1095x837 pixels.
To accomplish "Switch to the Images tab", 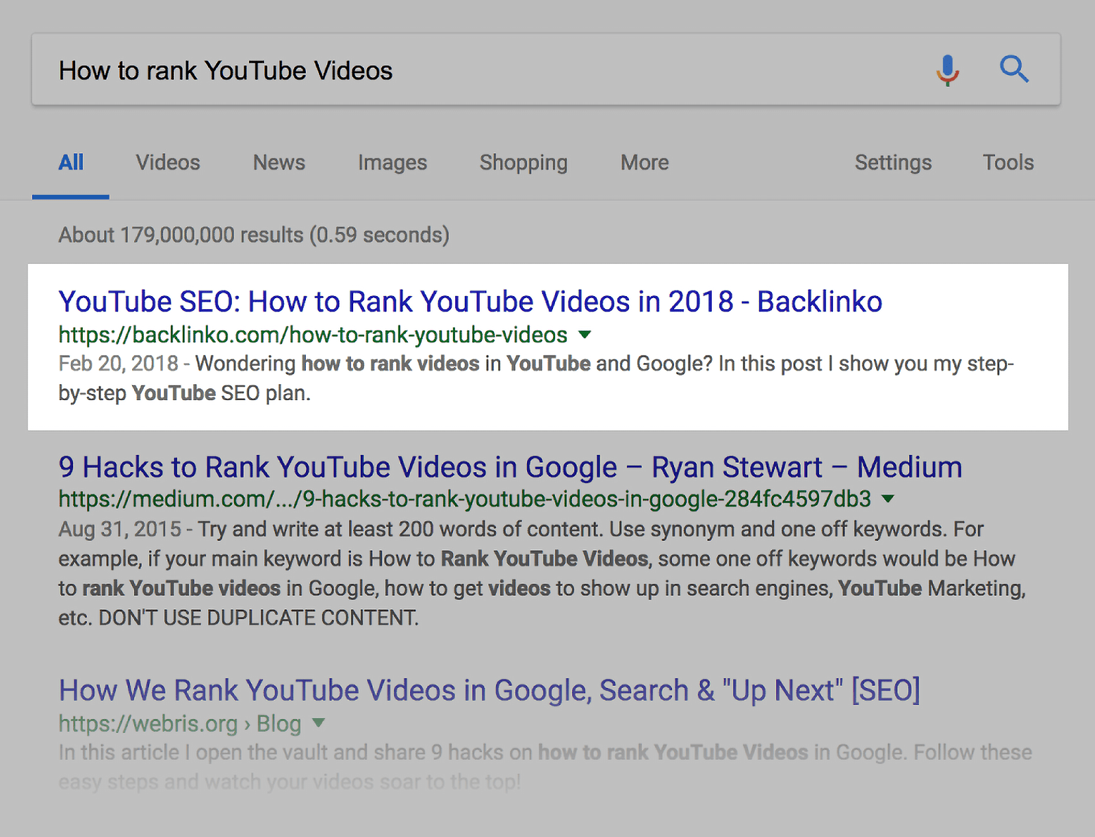I will (x=392, y=163).
